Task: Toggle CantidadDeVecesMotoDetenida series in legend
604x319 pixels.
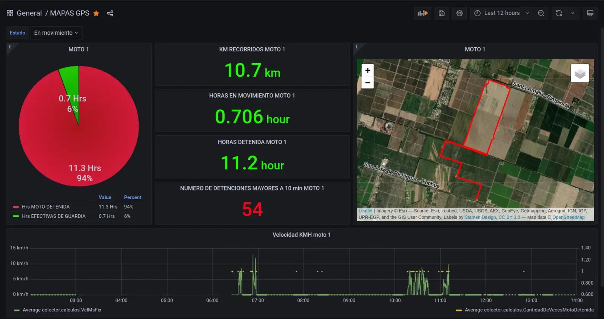Action: coord(529,310)
